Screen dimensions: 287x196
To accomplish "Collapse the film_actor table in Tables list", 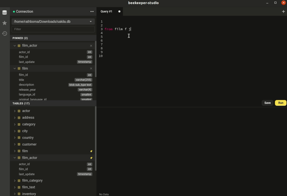I will (15, 158).
